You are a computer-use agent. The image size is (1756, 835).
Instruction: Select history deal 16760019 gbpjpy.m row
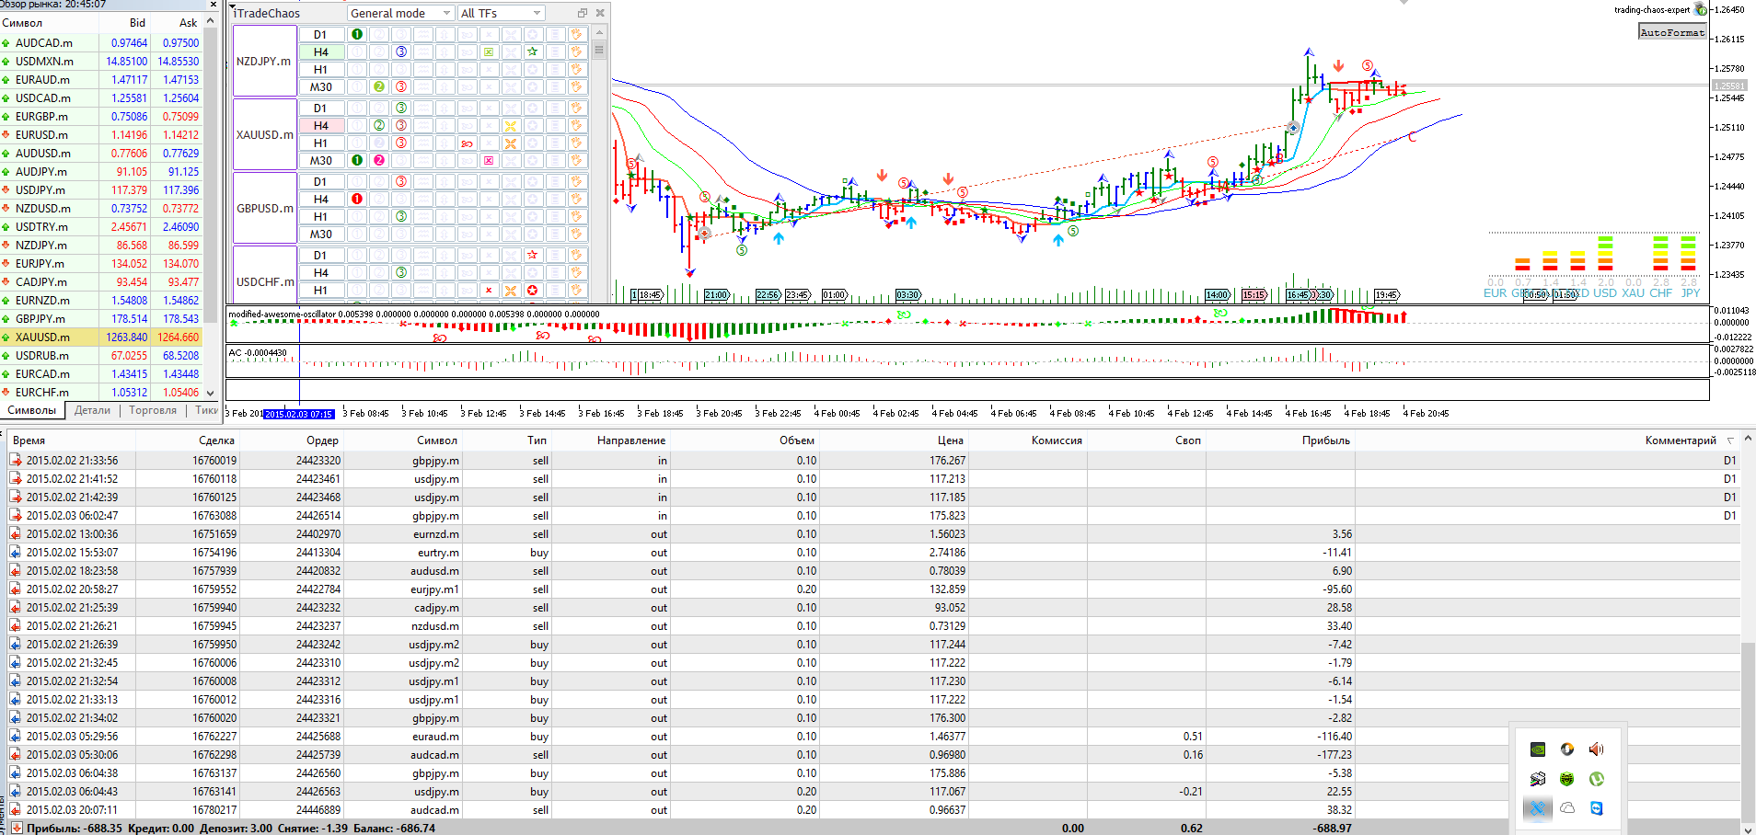(874, 460)
